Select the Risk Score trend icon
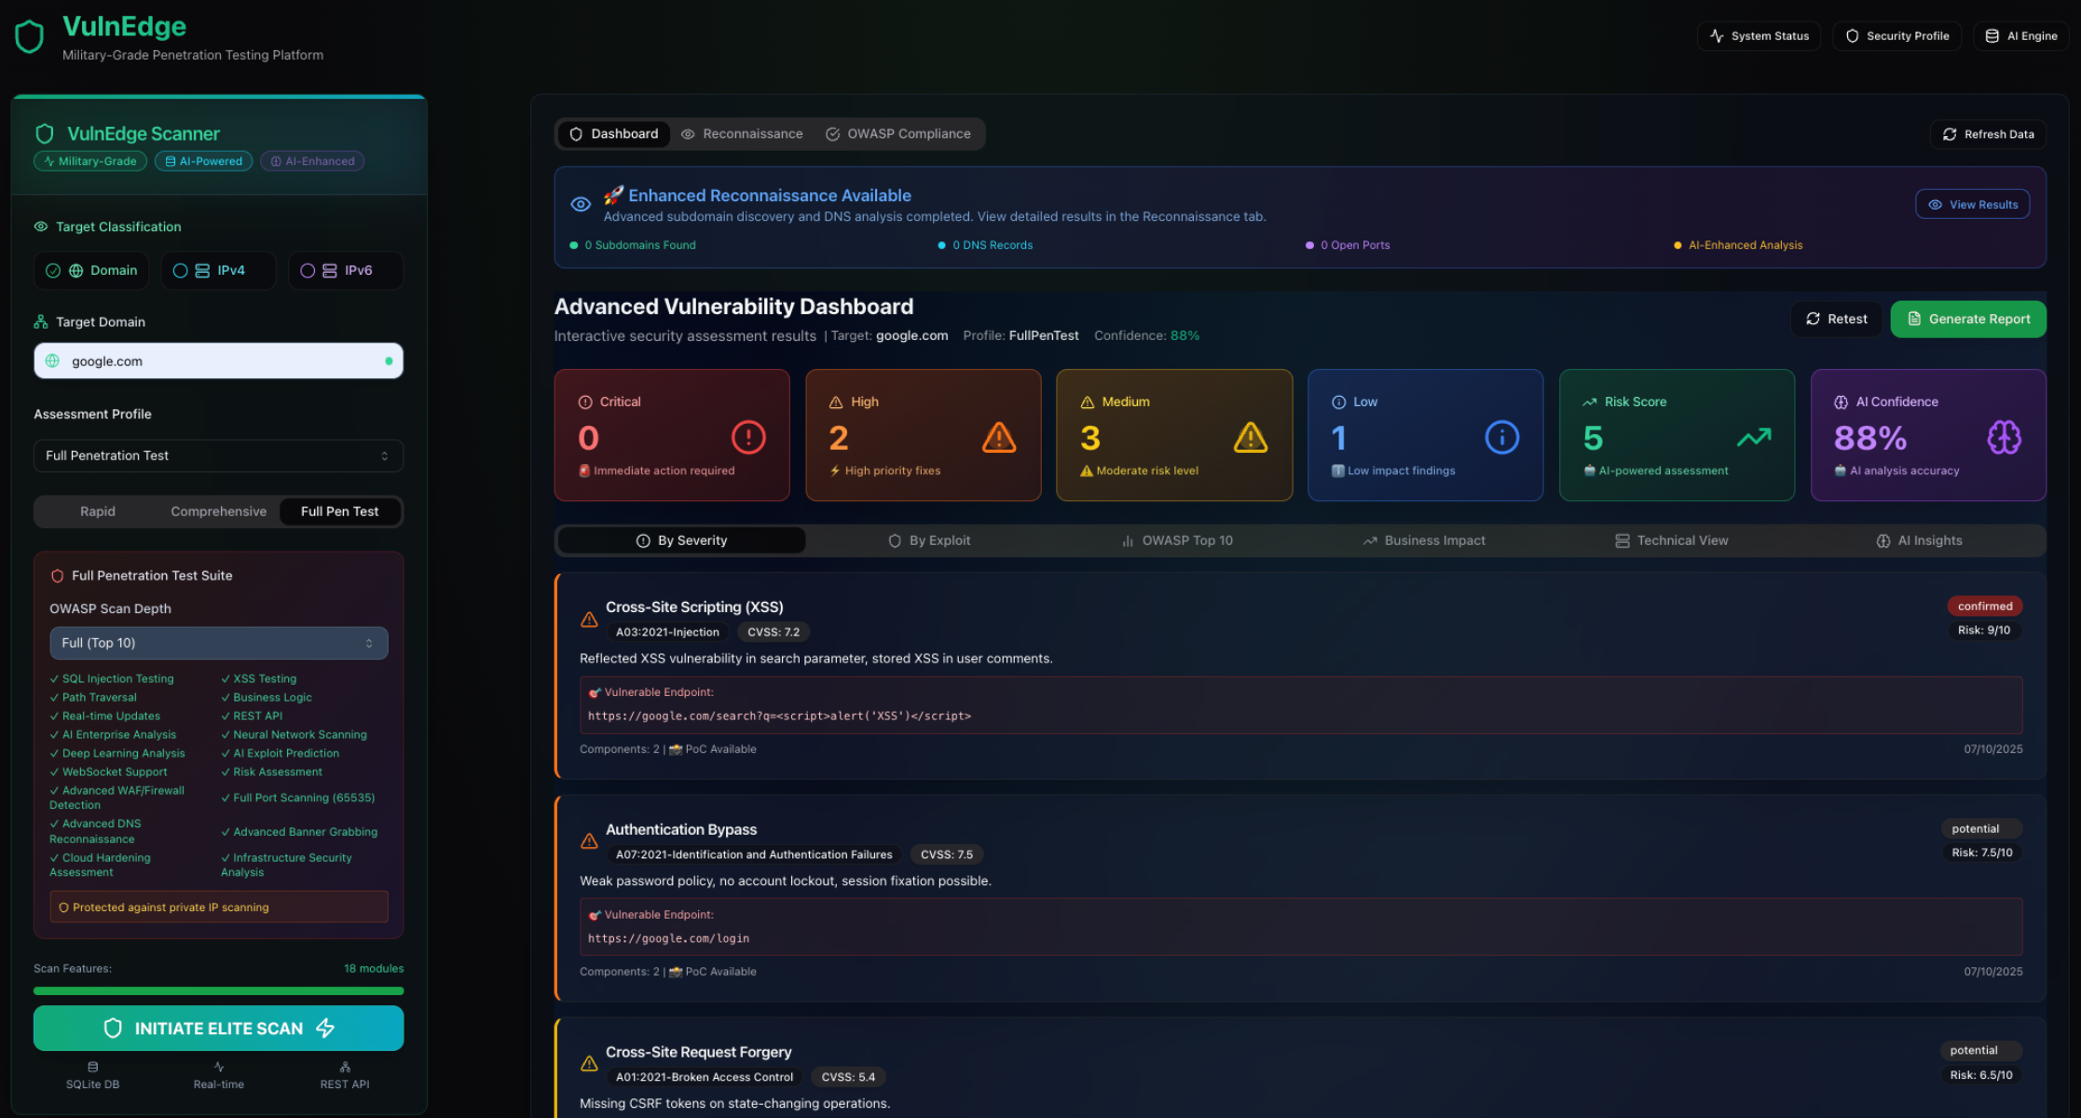The image size is (2081, 1118). pyautogui.click(x=1754, y=436)
